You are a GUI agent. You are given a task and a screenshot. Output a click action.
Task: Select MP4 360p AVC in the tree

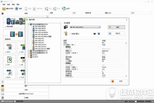coord(39,39)
